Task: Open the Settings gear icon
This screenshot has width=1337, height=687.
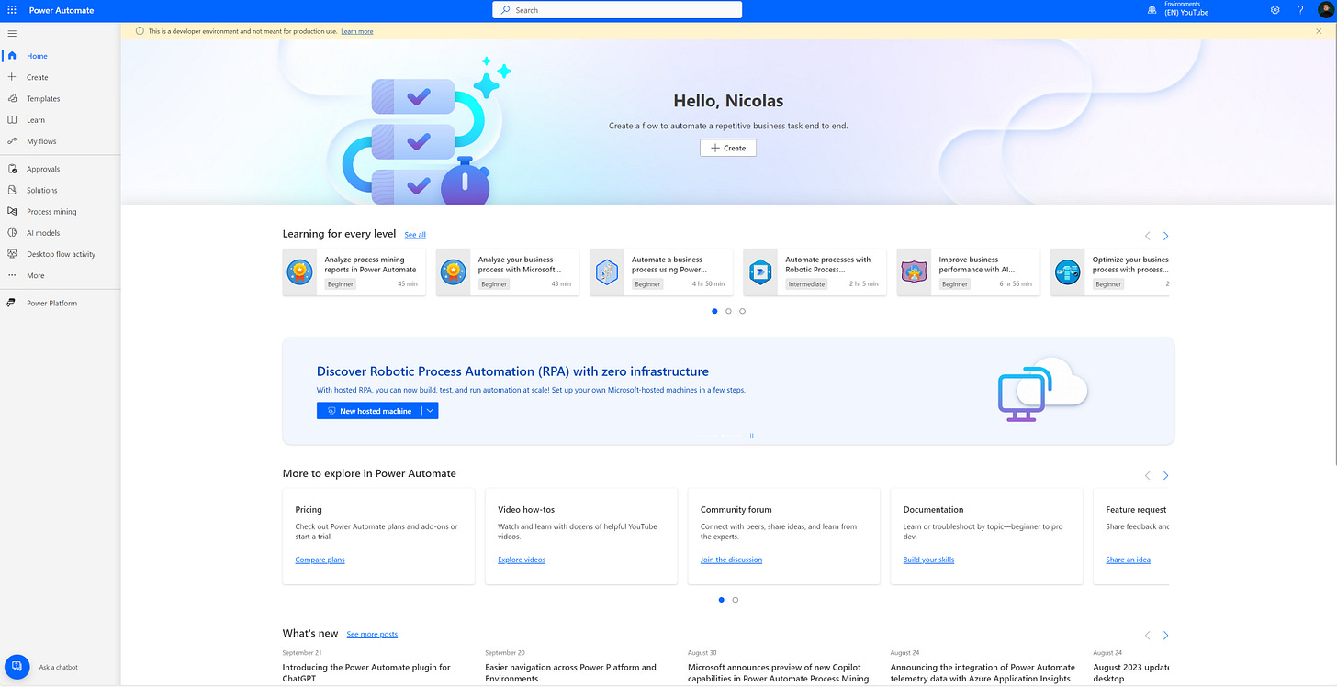Action: coord(1275,10)
